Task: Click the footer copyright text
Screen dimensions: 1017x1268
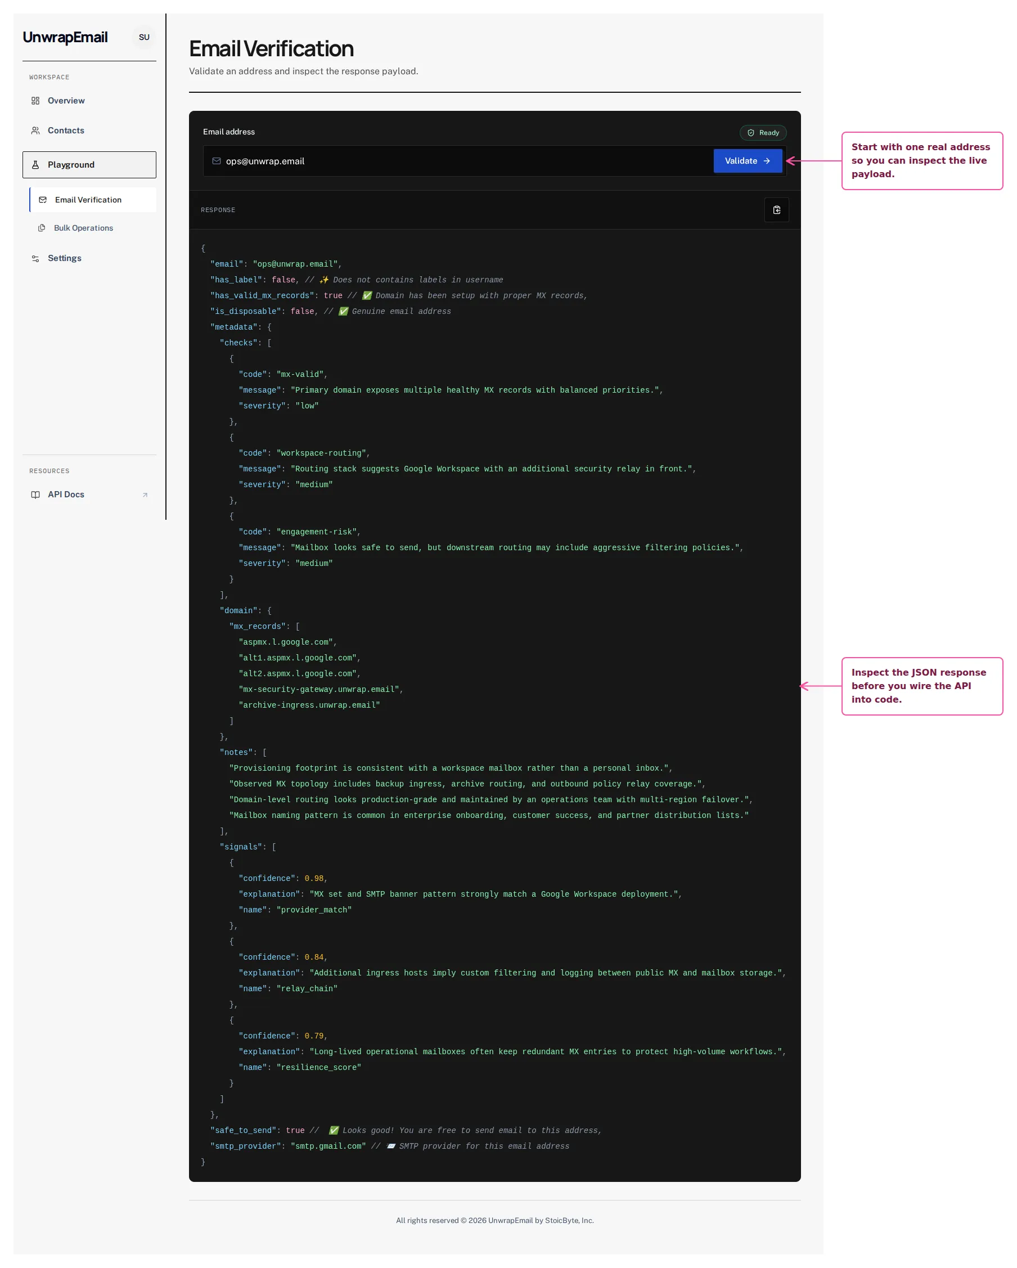Action: tap(494, 1221)
